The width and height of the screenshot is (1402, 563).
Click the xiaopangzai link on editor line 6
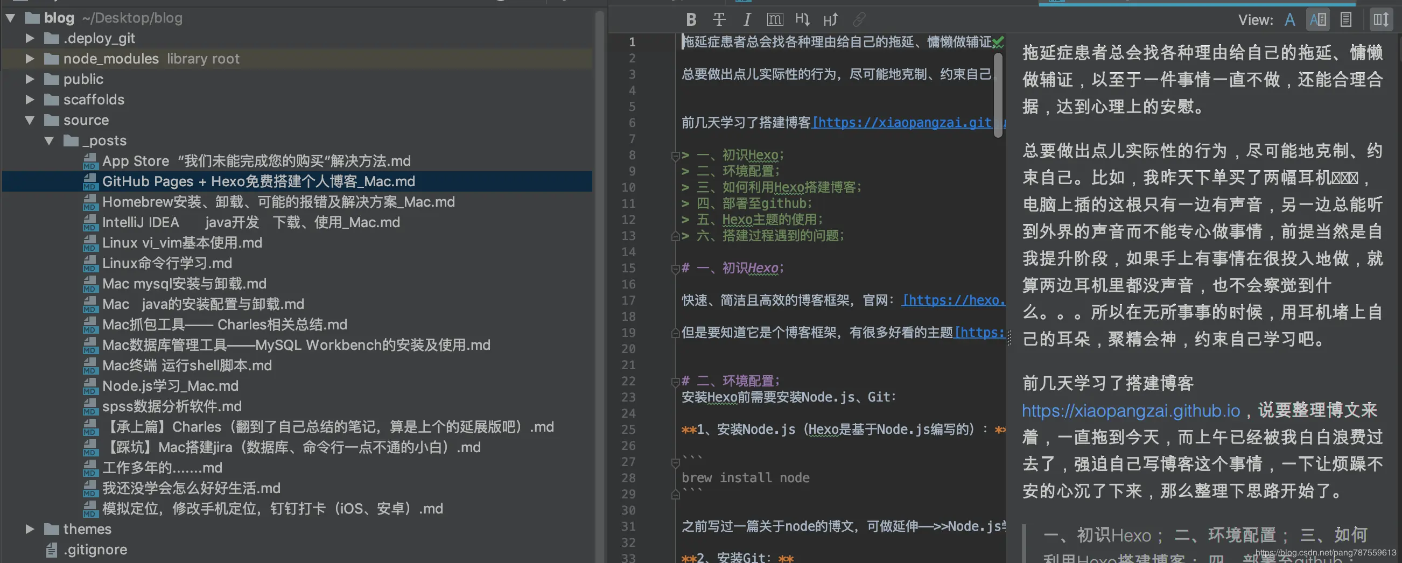(908, 123)
